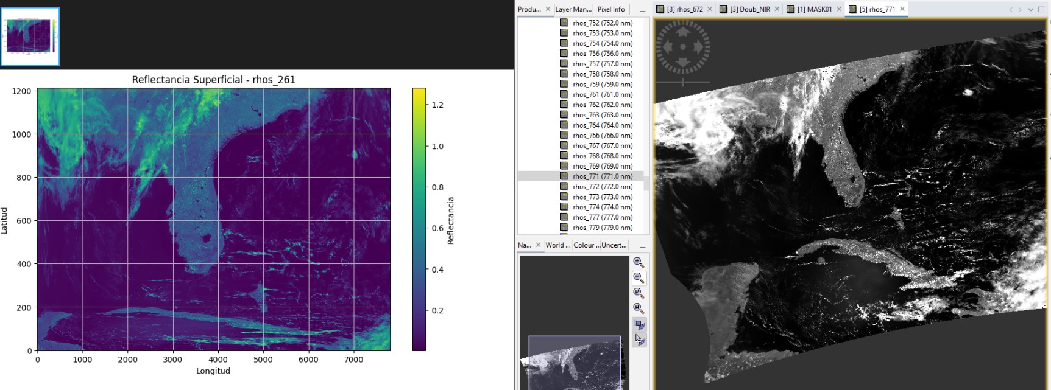Pan image up using navigation wheel arrow

pyautogui.click(x=683, y=31)
